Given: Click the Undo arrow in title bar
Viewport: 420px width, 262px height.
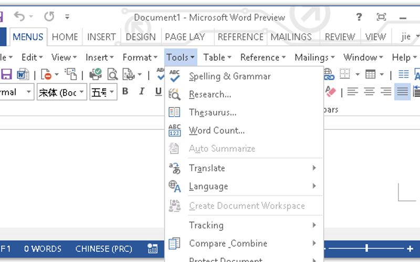Looking at the screenshot, I should [19, 17].
